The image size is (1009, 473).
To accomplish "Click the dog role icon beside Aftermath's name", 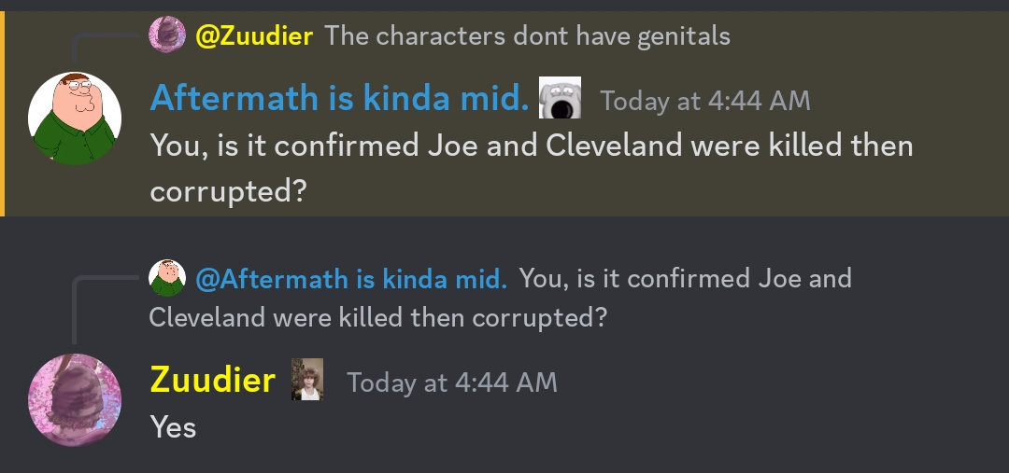I will [x=561, y=98].
